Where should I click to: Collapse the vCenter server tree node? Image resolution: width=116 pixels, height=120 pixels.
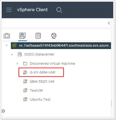(x=7, y=45)
